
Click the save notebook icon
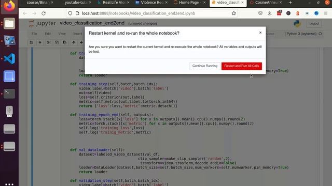point(31,42)
